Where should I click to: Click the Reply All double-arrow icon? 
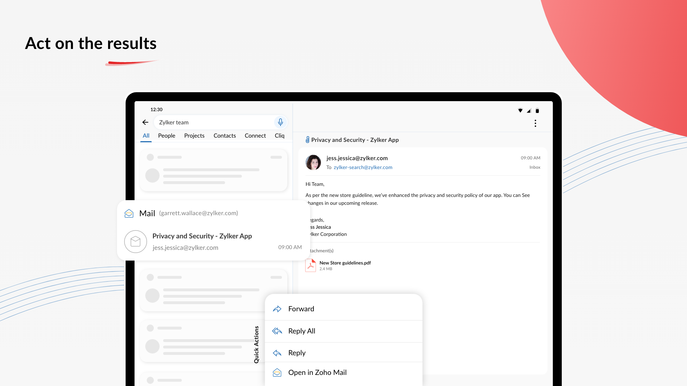click(277, 331)
